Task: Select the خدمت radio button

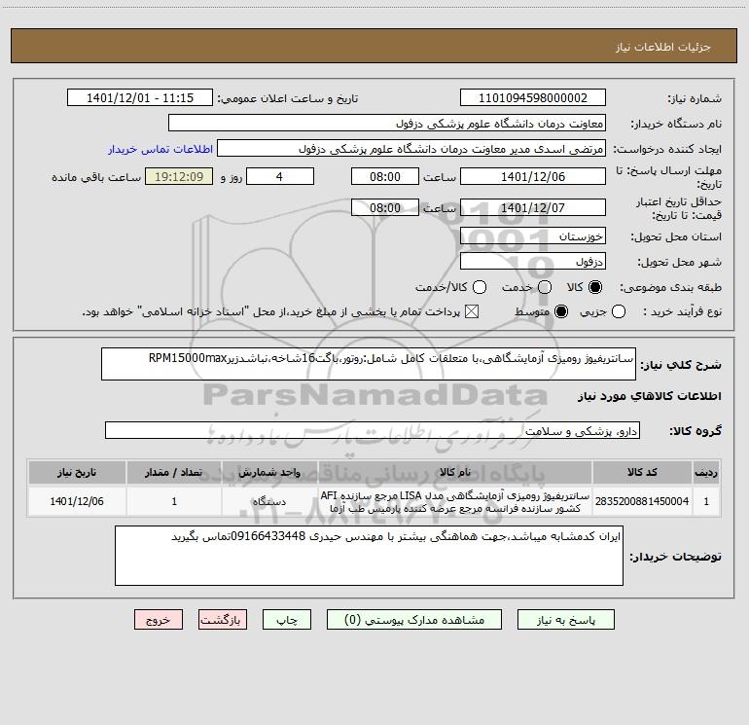Action: (x=545, y=287)
